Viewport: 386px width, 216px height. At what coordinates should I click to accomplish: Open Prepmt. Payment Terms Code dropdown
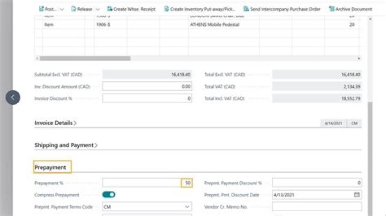click(x=187, y=206)
